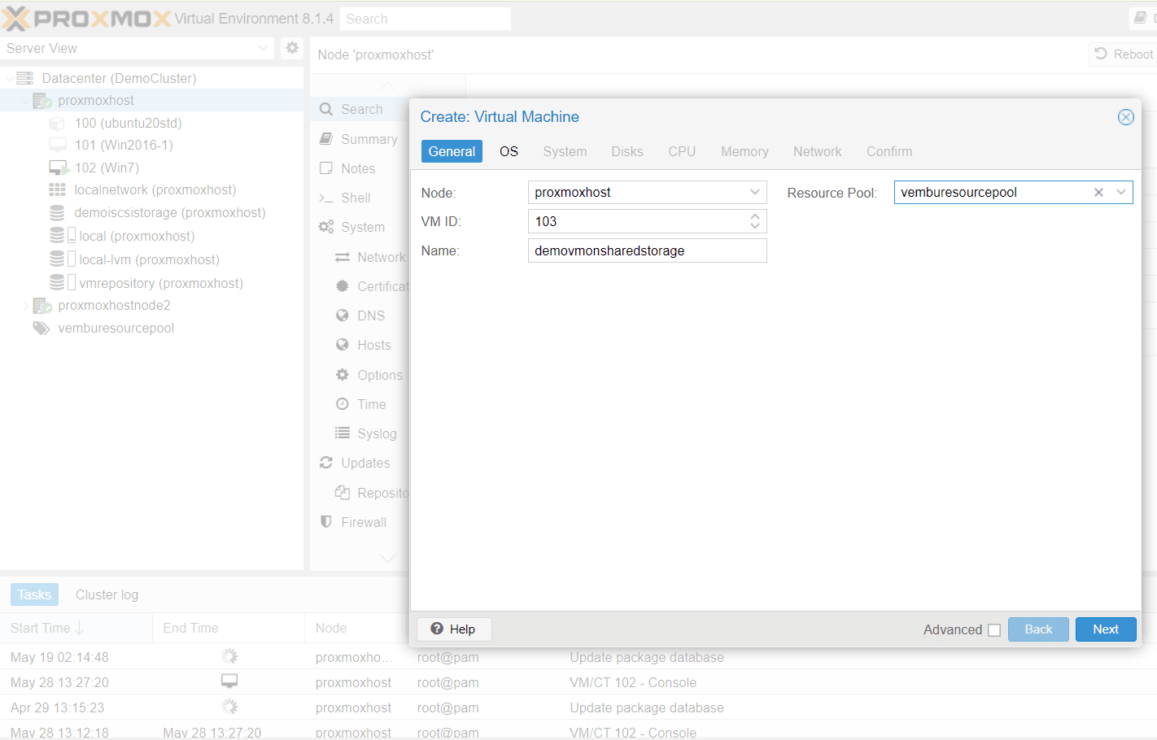This screenshot has height=740, width=1157.
Task: Clear the Resource Pool selection with X
Action: 1098,193
